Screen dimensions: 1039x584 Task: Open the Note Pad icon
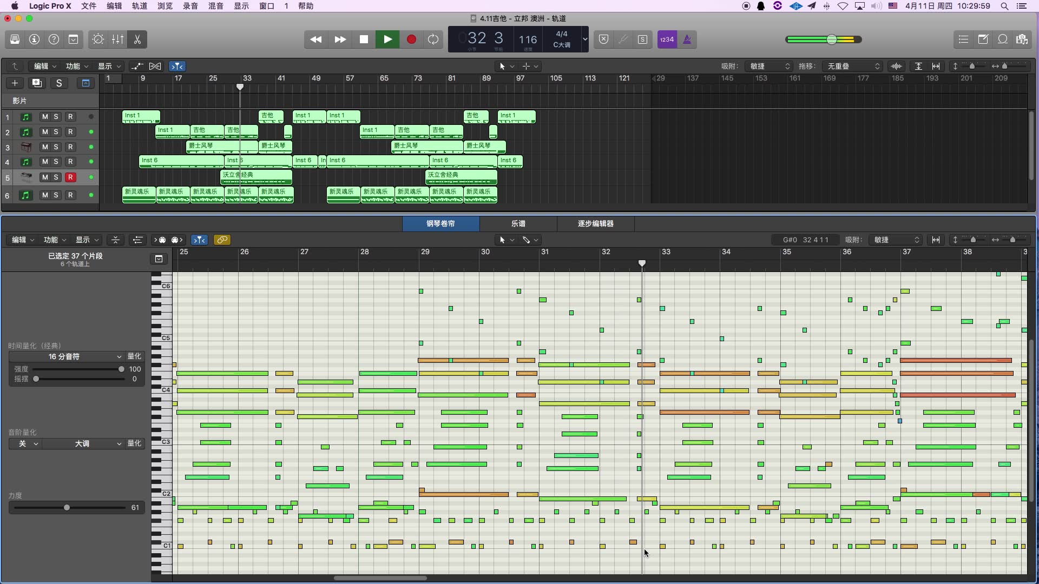[x=983, y=39]
